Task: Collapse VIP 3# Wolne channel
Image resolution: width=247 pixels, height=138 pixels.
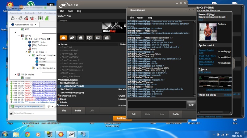Action: click(x=15, y=75)
